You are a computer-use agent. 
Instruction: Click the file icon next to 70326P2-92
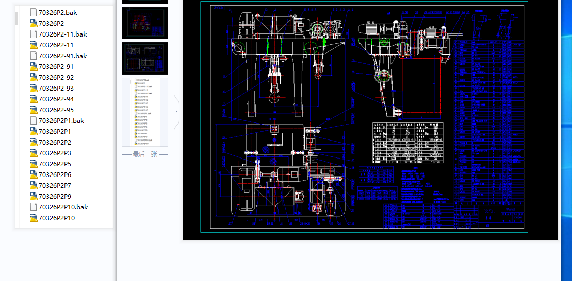34,78
